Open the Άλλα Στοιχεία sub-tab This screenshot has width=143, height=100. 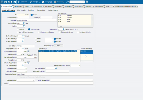tap(21, 10)
